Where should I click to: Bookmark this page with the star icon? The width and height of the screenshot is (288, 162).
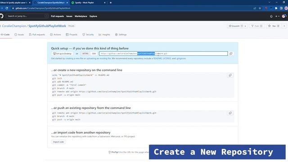[x=260, y=8]
